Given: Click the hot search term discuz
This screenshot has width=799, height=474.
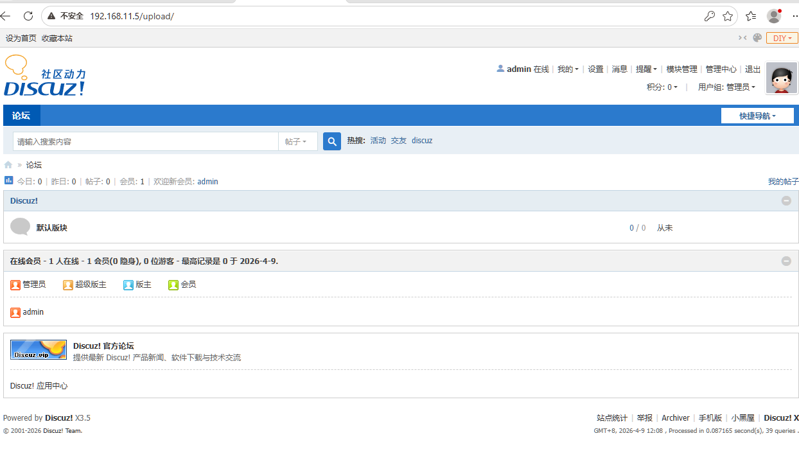Looking at the screenshot, I should click(x=422, y=140).
